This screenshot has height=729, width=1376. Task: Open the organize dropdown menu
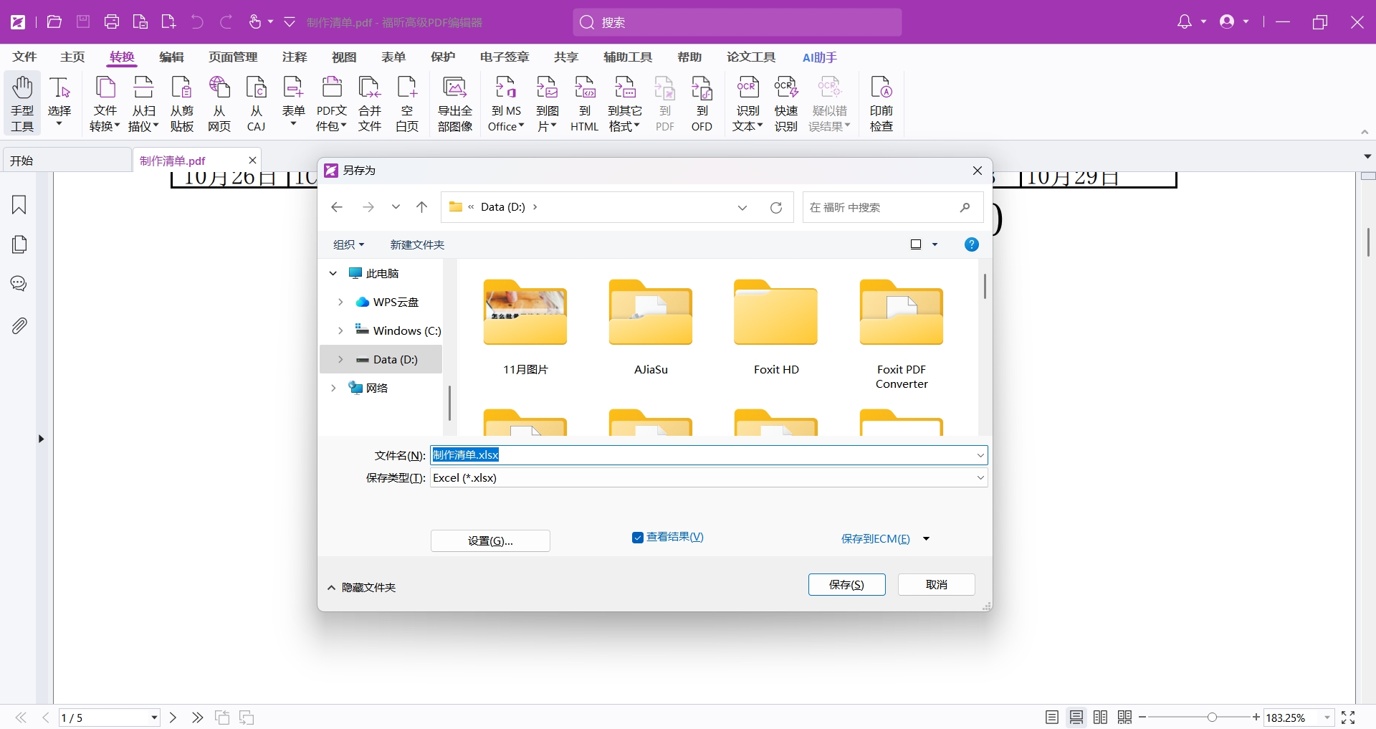coord(348,245)
